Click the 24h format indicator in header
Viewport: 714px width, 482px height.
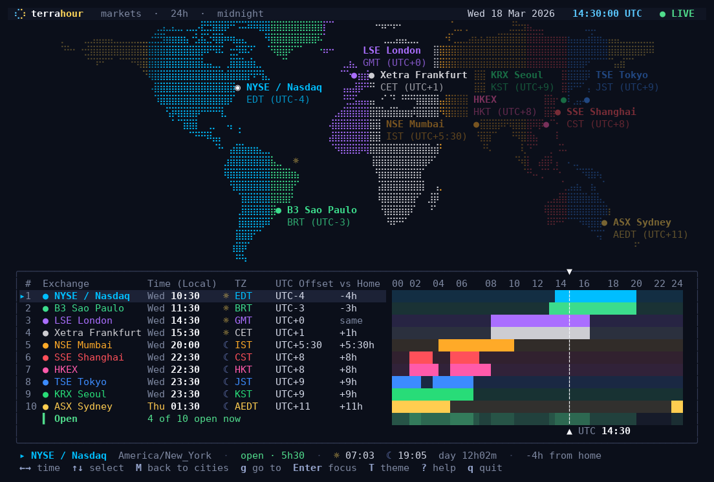[179, 14]
